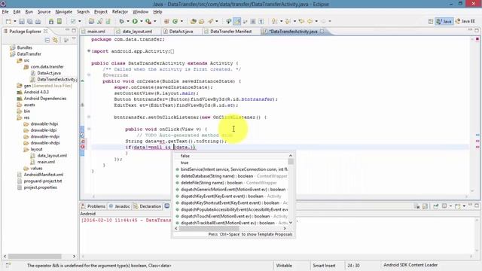Screen dimensions: 482x271
Task: Click the Open Perspective icon
Action: (430, 21)
